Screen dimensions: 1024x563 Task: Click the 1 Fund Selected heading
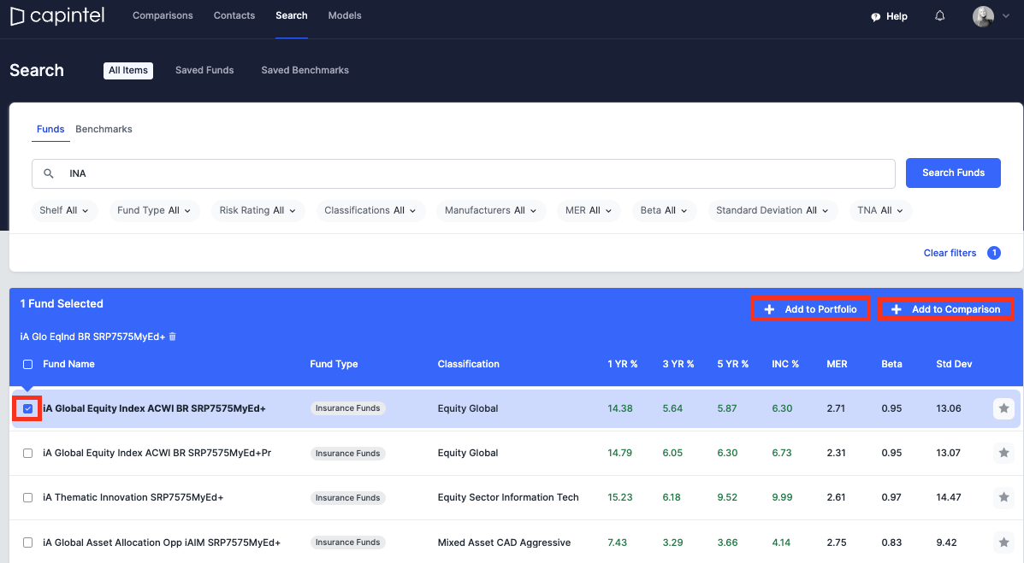[x=62, y=304]
